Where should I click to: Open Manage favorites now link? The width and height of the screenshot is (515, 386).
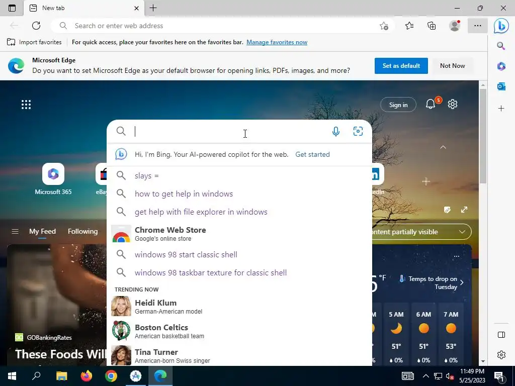click(277, 42)
